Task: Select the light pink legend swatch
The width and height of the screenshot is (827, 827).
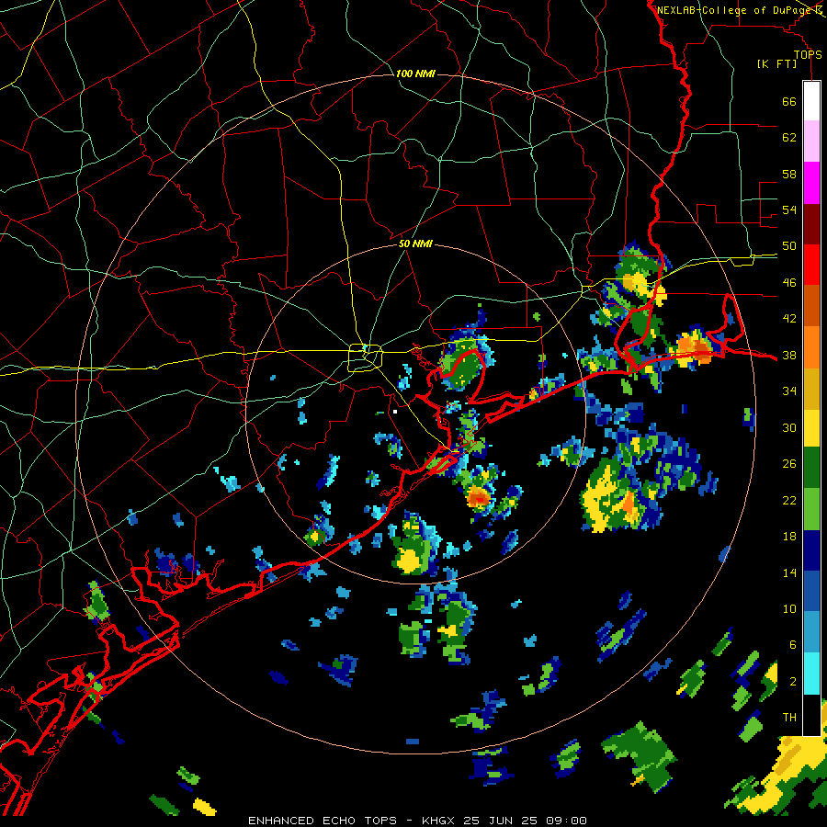Action: pos(811,142)
